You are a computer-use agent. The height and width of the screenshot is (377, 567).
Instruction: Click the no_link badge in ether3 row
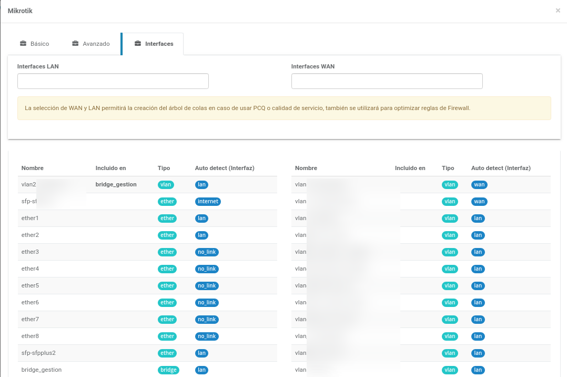click(x=207, y=252)
